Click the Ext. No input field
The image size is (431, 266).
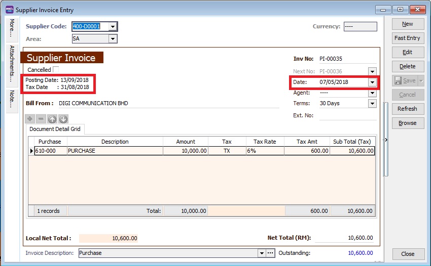point(347,115)
